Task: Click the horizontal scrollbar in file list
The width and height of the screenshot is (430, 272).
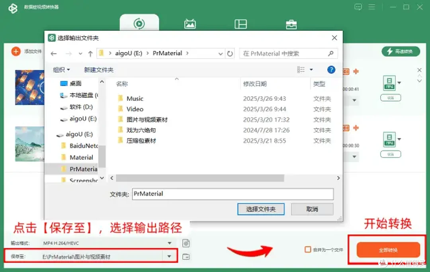Action: [x=200, y=178]
